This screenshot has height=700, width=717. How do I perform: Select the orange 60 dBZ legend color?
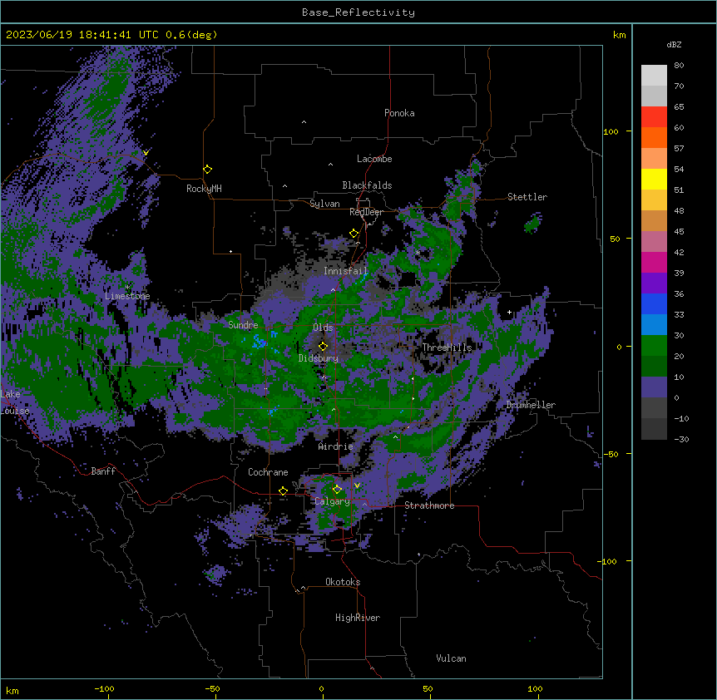click(x=654, y=137)
